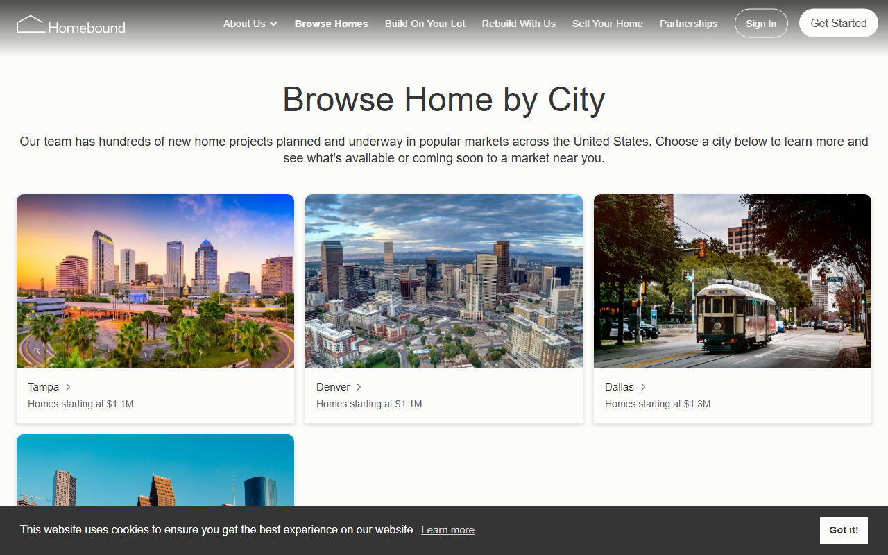Go to Build On Your Lot
The width and height of the screenshot is (888, 555).
[425, 24]
